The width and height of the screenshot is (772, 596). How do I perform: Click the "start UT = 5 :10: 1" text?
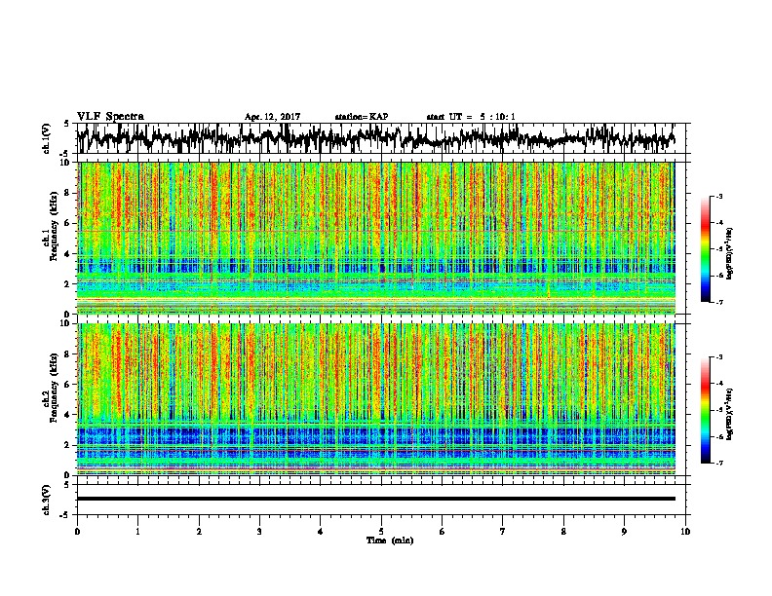(471, 117)
